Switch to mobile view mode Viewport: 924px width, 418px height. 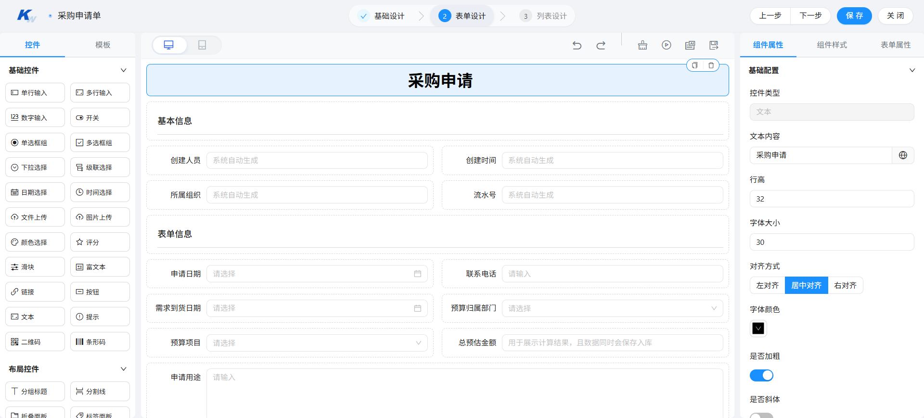tap(202, 45)
